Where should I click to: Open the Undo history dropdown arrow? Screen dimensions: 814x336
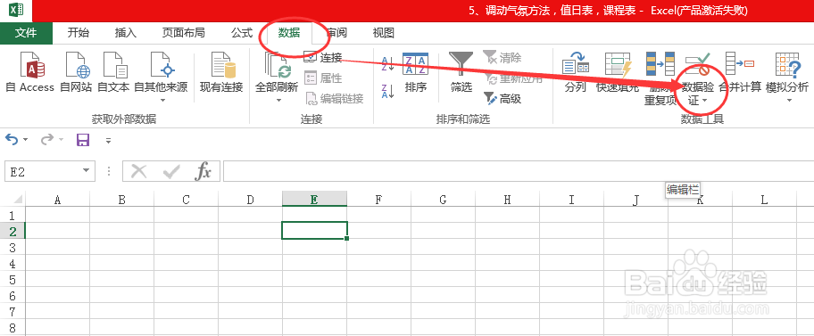coord(25,140)
